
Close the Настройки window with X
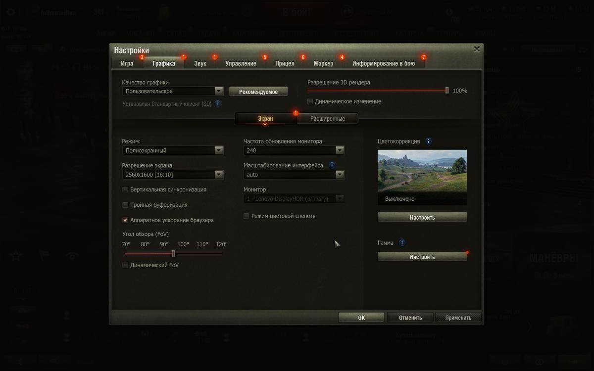[476, 49]
